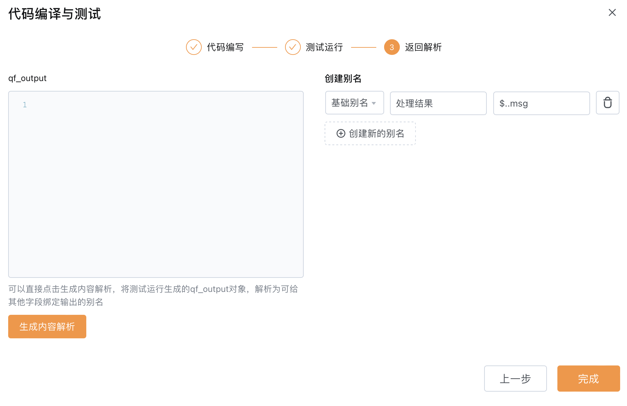Click the checkmark icon for 代码编写 step
The height and width of the screenshot is (406, 627).
194,47
